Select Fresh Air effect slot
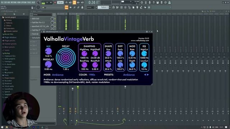 click(35, 34)
